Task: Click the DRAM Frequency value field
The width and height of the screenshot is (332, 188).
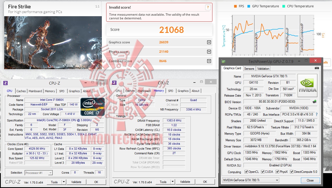Action: pos(174,121)
